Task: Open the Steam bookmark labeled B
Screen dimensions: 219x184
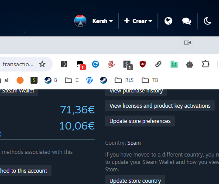Action: (x=51, y=80)
